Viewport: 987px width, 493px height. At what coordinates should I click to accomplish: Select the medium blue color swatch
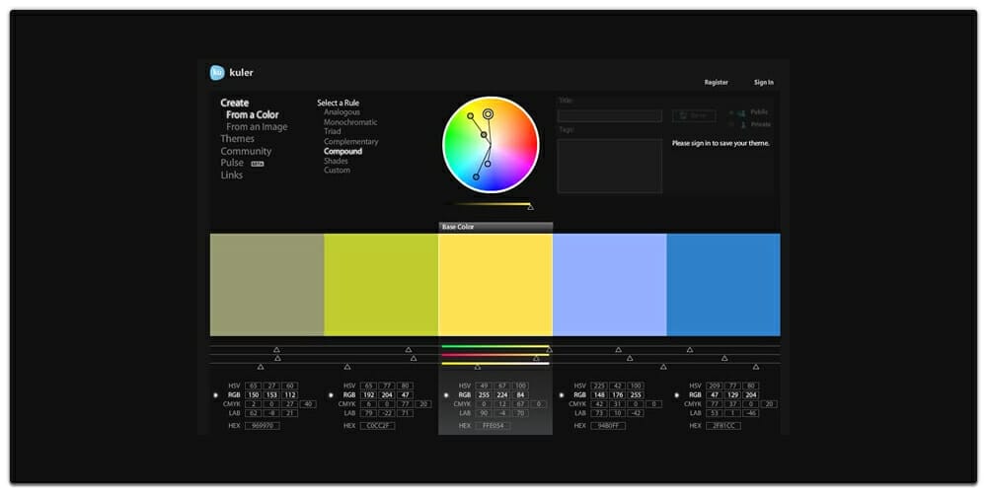pos(723,285)
